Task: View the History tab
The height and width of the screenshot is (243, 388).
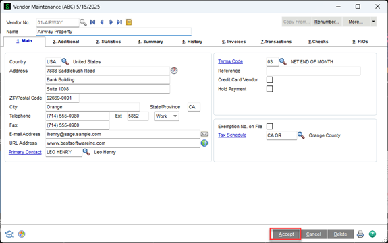Action: click(192, 42)
